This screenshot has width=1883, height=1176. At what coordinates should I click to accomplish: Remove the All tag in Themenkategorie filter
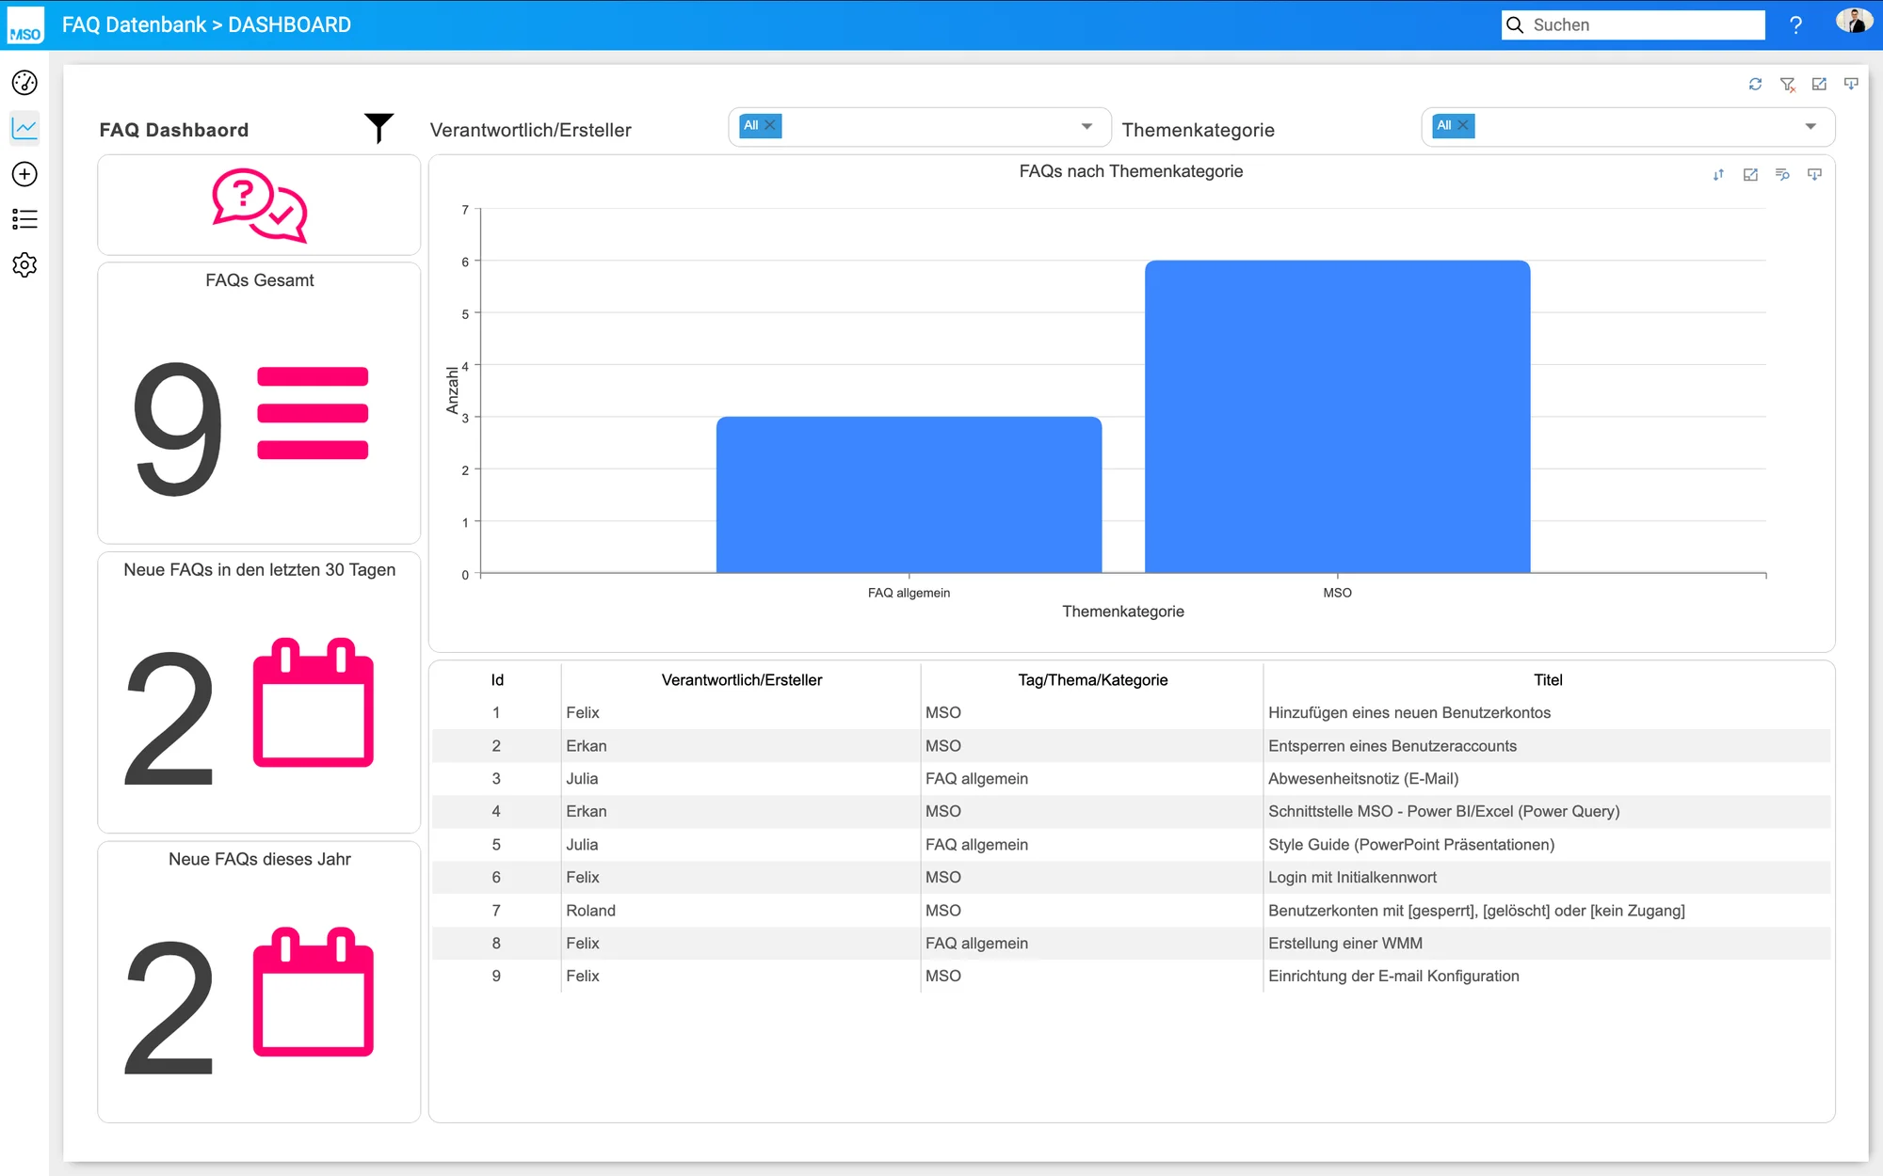click(1463, 125)
